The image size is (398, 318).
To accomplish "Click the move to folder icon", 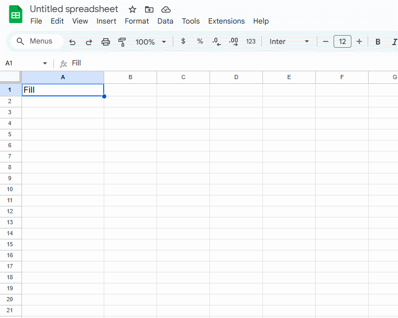I will pyautogui.click(x=149, y=9).
